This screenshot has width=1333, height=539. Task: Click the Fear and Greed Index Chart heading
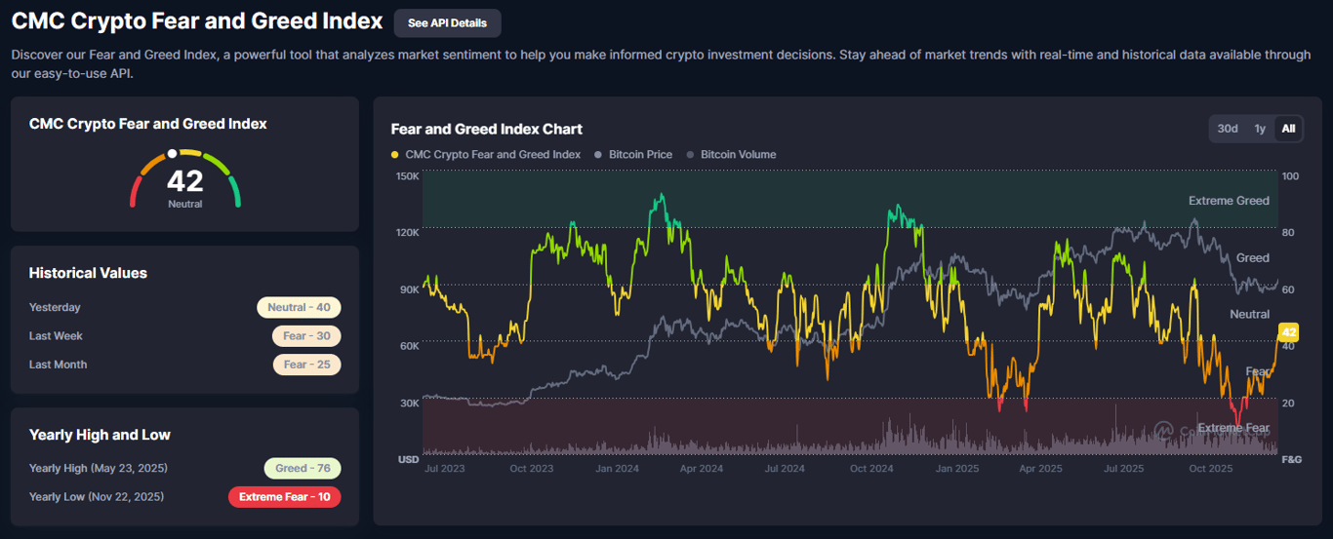(486, 129)
